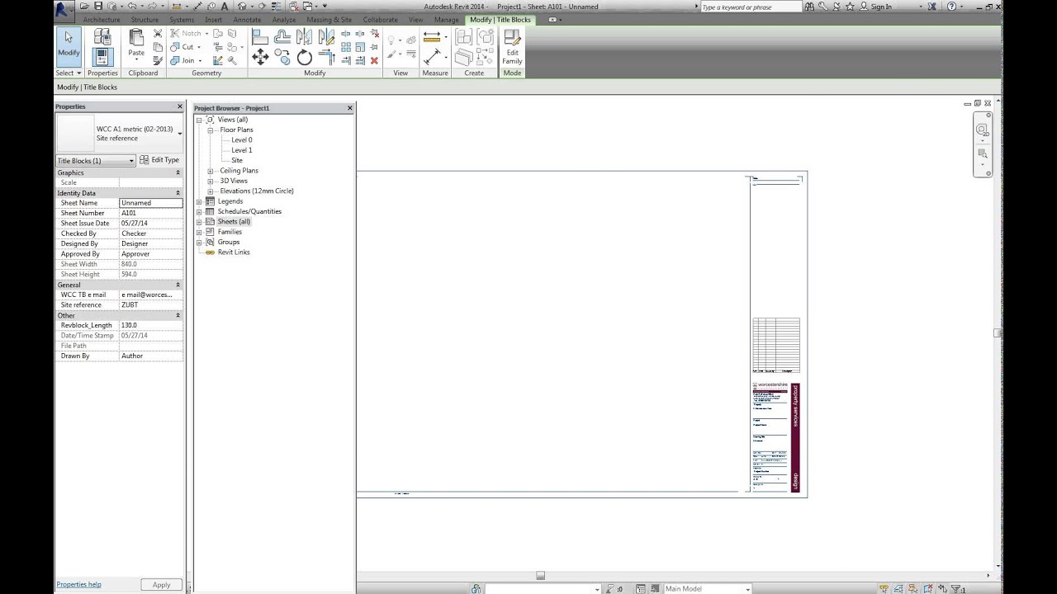Viewport: 1057px width, 594px height.
Task: Toggle the Properties palette icon in the ribbon
Action: 102,57
